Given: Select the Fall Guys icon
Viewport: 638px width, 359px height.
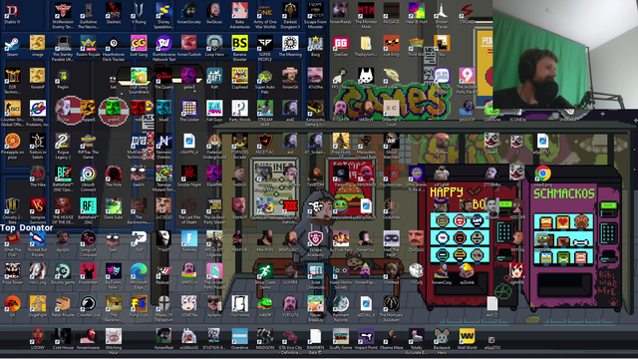Looking at the screenshot, I should point(214,111).
